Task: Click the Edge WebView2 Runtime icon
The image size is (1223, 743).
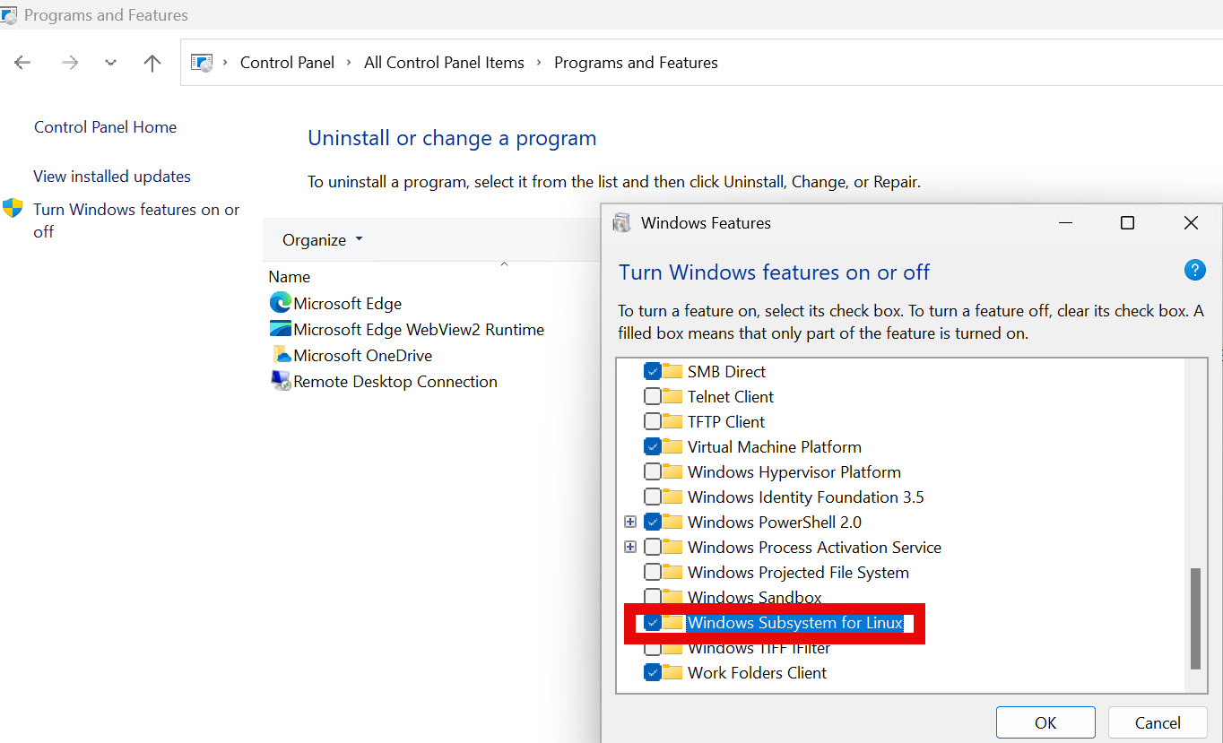Action: 281,329
